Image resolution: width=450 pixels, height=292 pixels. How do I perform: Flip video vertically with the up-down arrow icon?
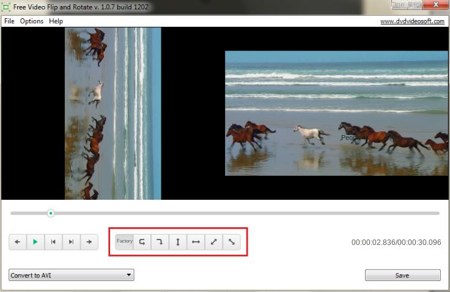(178, 241)
